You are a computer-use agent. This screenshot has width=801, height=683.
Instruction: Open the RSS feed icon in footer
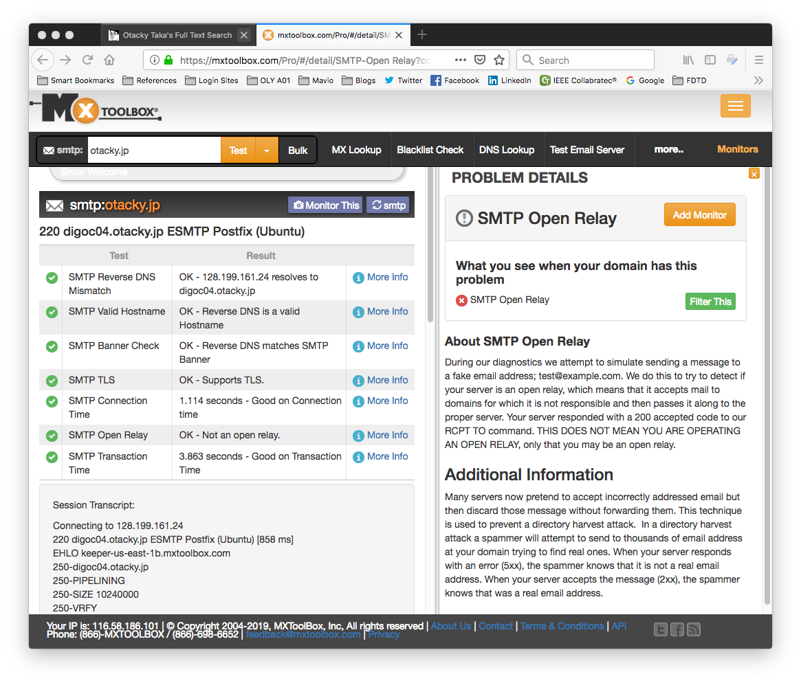(x=693, y=629)
